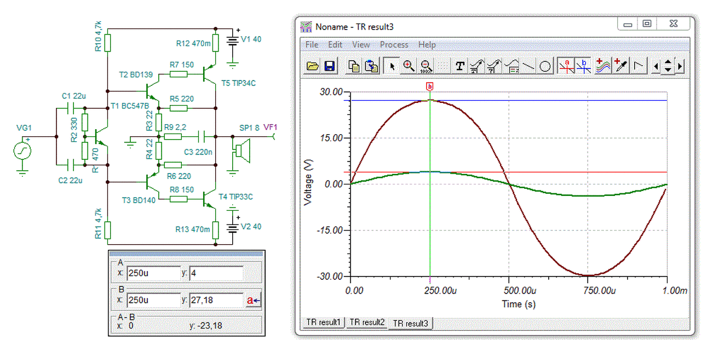The image size is (701, 340).
Task: Click the R13 470m label
Action: click(193, 229)
